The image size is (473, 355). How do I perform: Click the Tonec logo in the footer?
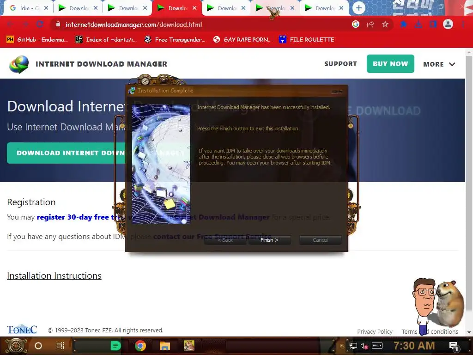point(22,330)
